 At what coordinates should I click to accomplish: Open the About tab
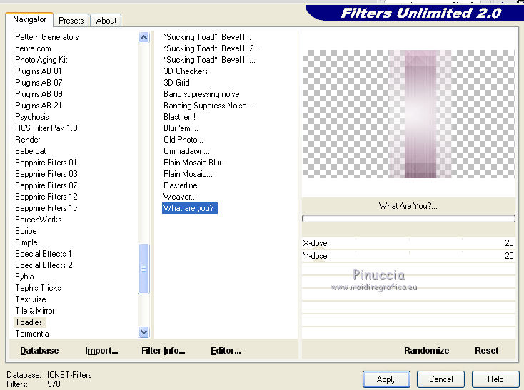click(x=106, y=21)
